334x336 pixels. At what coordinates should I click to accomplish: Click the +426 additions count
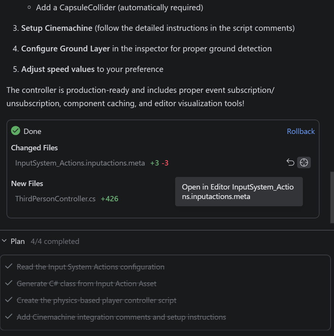[109, 199]
